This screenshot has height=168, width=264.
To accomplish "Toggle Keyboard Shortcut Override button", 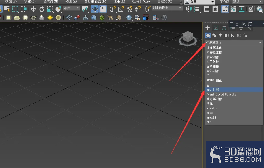I will click(103, 9).
